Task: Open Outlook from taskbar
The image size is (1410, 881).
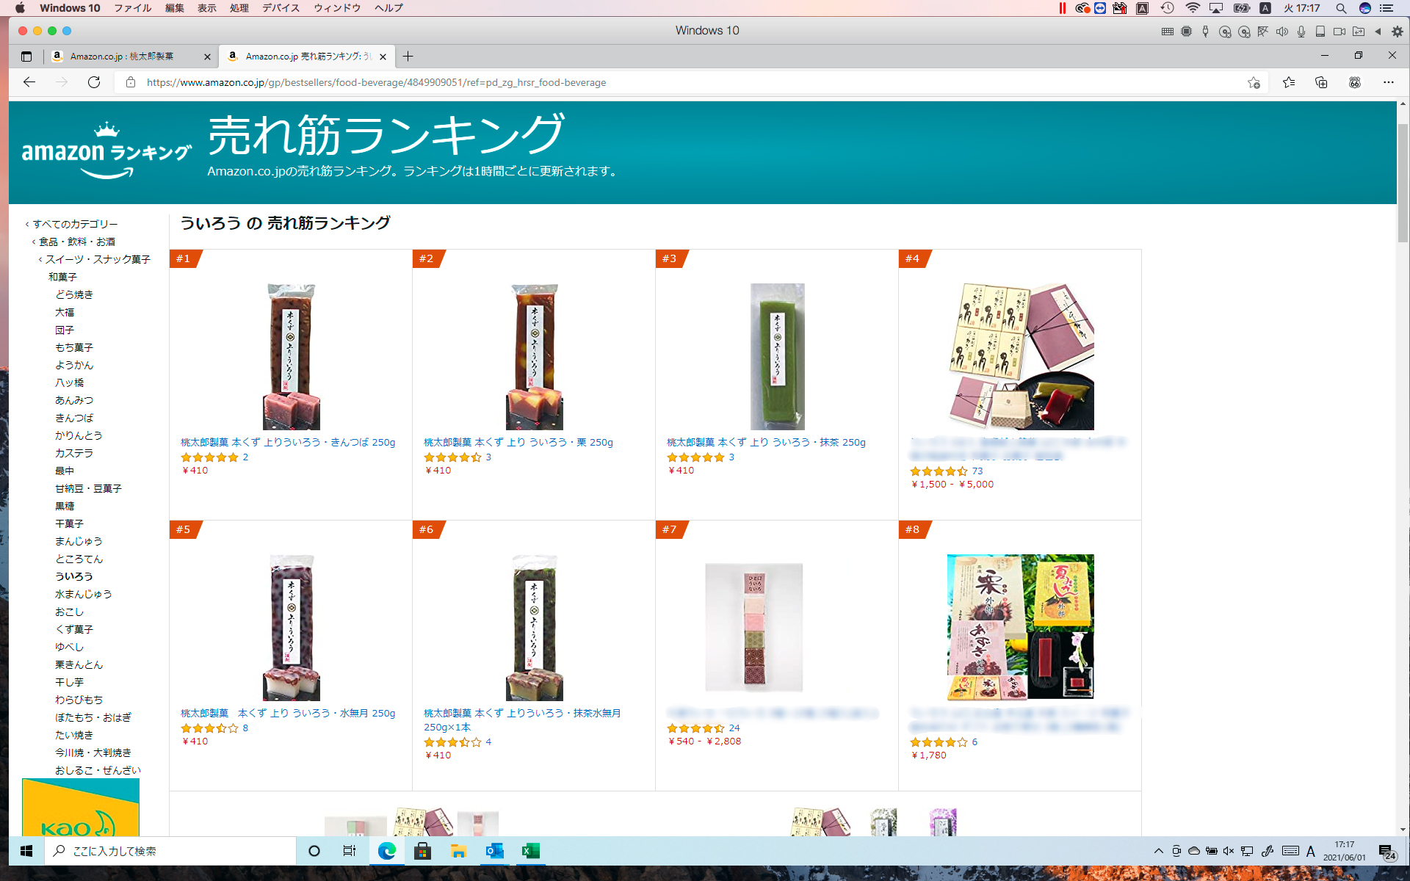Action: pyautogui.click(x=494, y=851)
